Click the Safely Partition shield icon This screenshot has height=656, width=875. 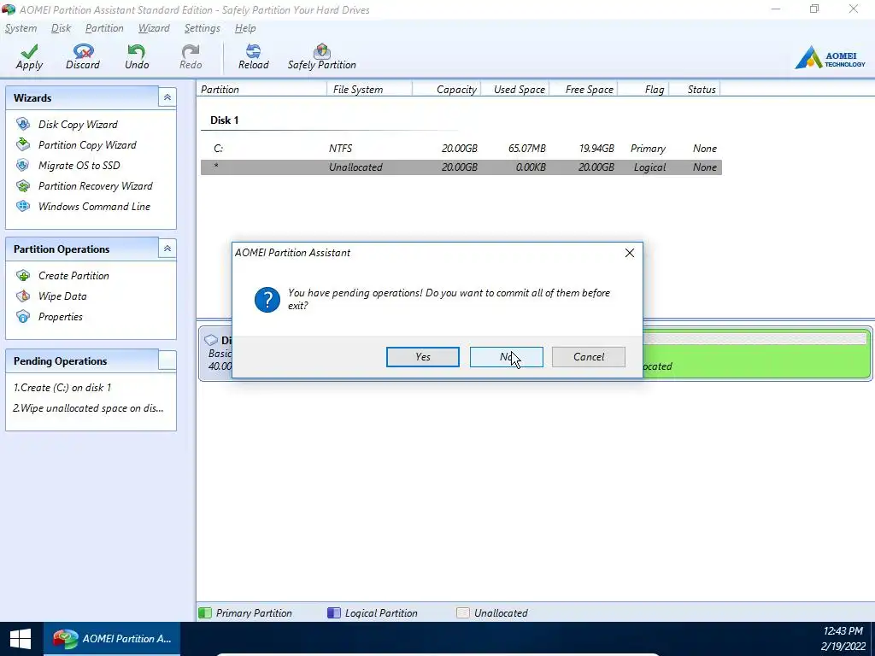coord(321,50)
